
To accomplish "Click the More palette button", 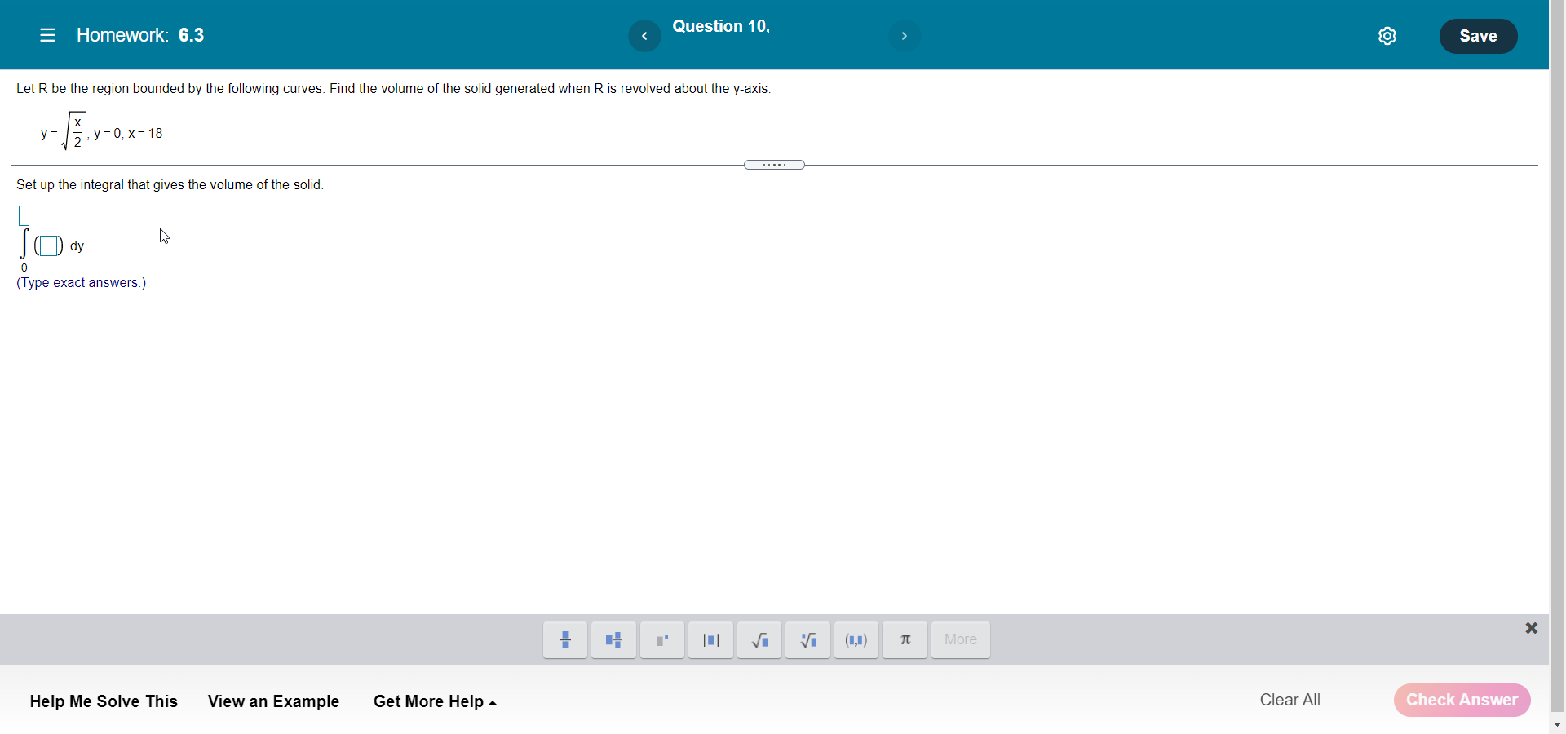I will click(x=961, y=640).
